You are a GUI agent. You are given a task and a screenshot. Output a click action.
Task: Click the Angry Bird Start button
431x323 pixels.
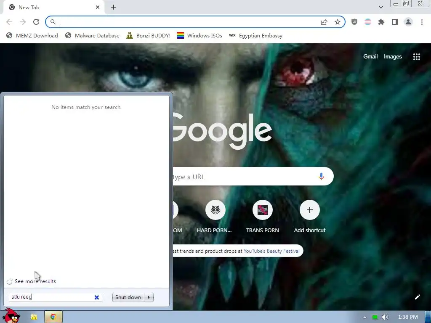pos(11,316)
